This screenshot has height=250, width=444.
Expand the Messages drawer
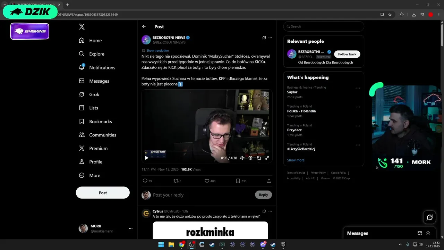click(428, 233)
